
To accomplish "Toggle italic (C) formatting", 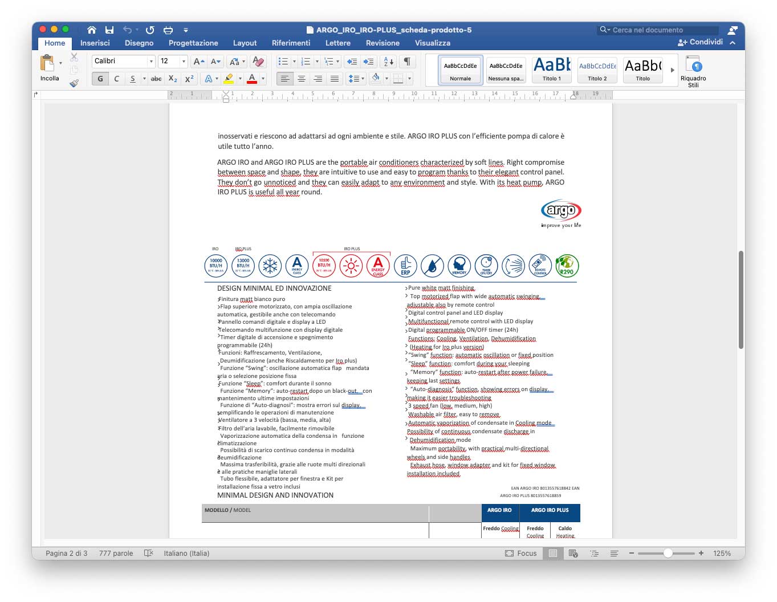I will (117, 79).
